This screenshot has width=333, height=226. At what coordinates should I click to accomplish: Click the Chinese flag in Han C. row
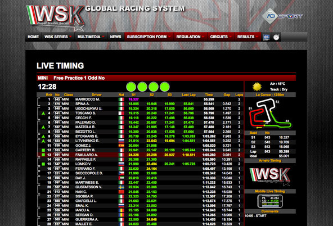click(121, 192)
